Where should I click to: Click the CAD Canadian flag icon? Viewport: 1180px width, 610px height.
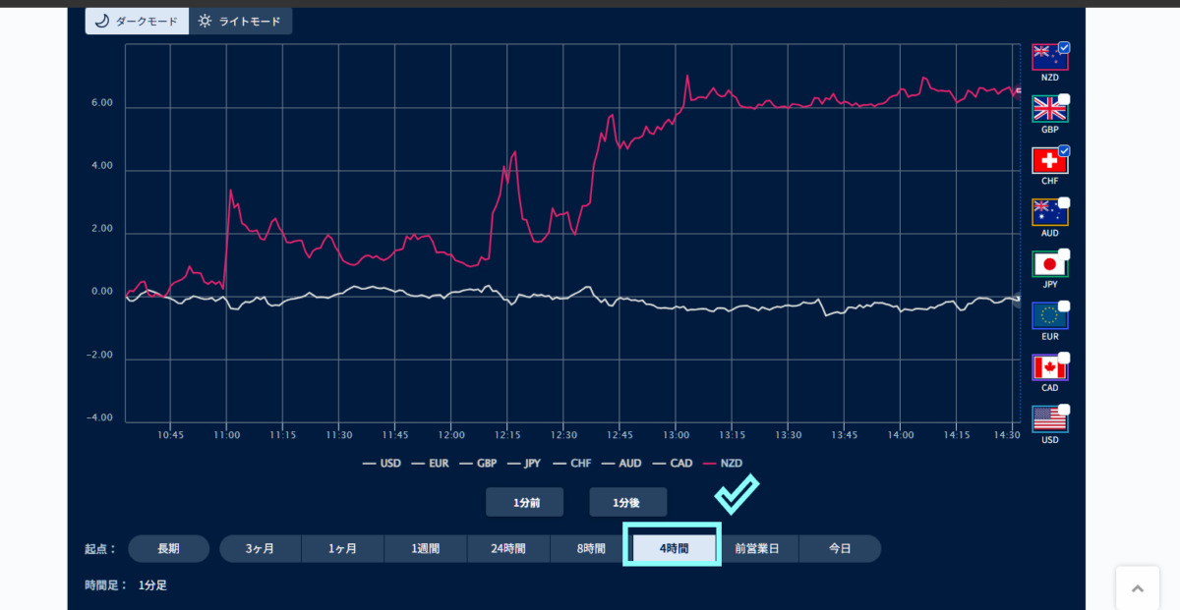[x=1047, y=368]
